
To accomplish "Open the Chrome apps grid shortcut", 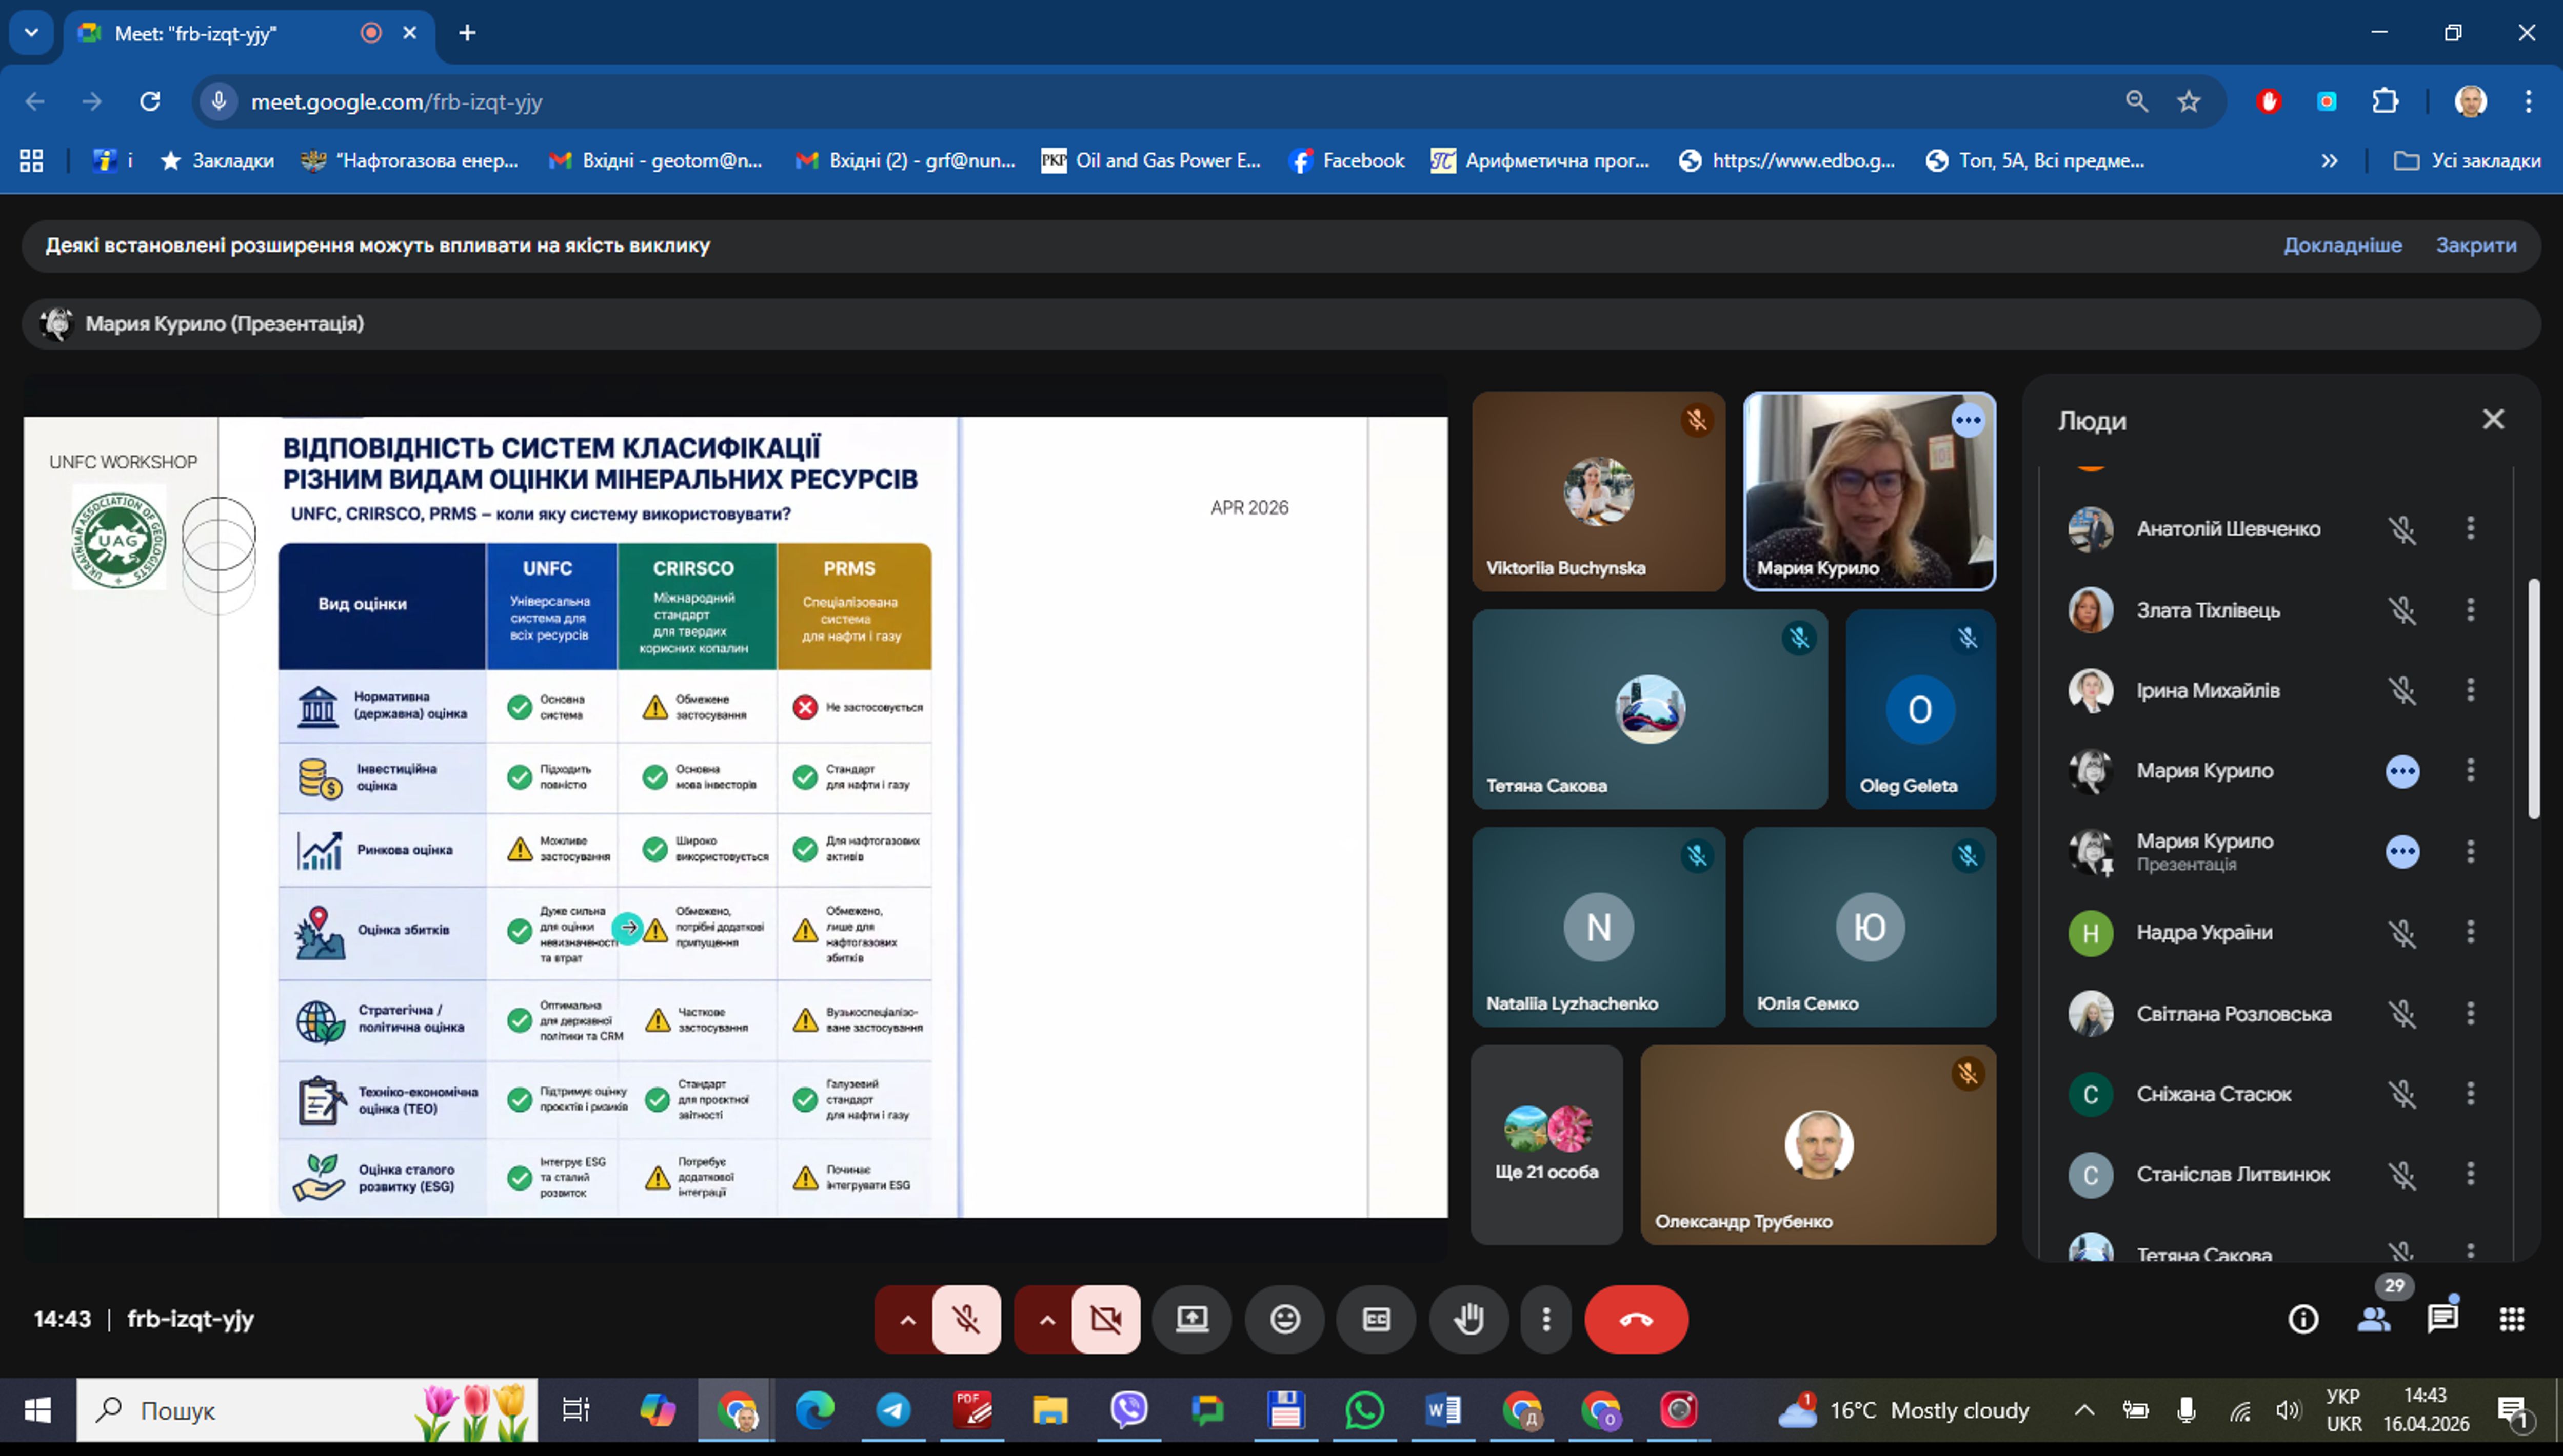I will [31, 160].
